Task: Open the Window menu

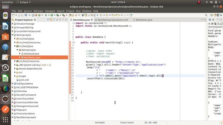Action: pos(87,11)
